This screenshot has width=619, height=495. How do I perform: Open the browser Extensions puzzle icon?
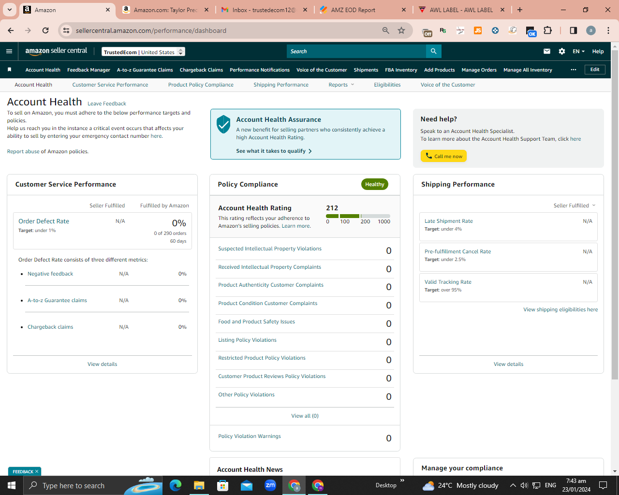pyautogui.click(x=547, y=30)
